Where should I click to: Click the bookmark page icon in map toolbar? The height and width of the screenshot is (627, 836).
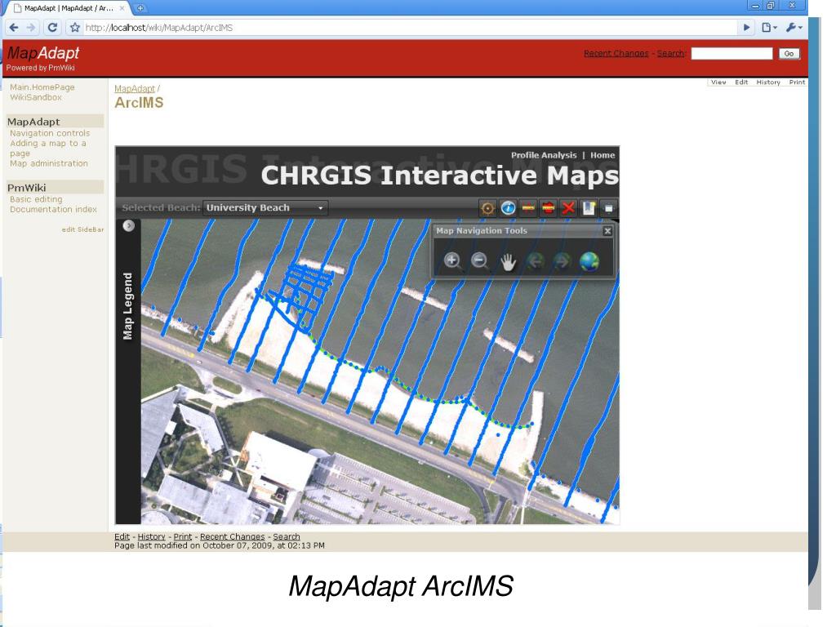(589, 208)
